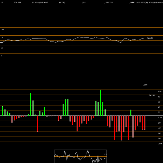Click the MFCL-16-9-26-NCD header label

[x=139, y=3]
